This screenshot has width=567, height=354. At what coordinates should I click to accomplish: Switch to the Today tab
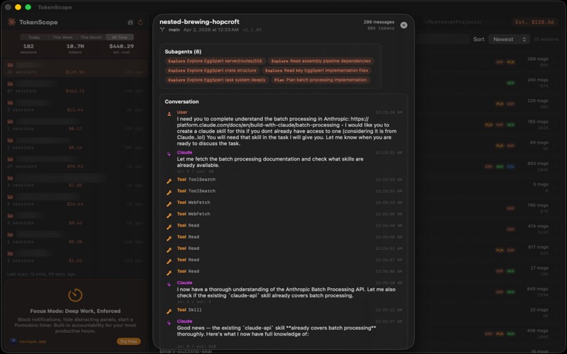click(34, 38)
